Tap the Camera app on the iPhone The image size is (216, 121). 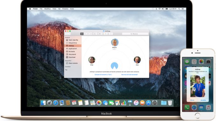click(208, 62)
